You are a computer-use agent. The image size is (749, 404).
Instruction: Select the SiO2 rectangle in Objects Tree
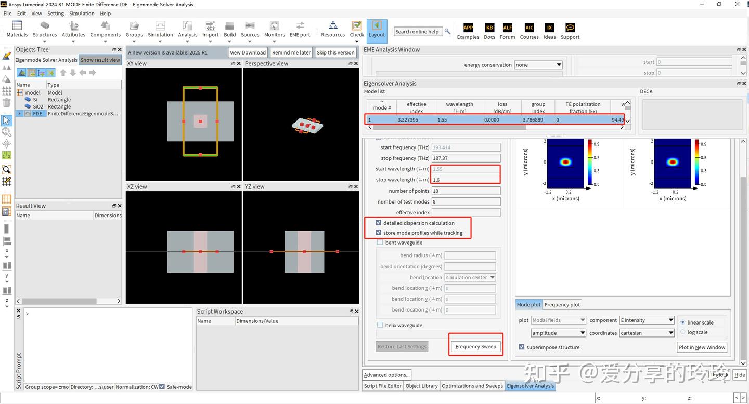[38, 106]
